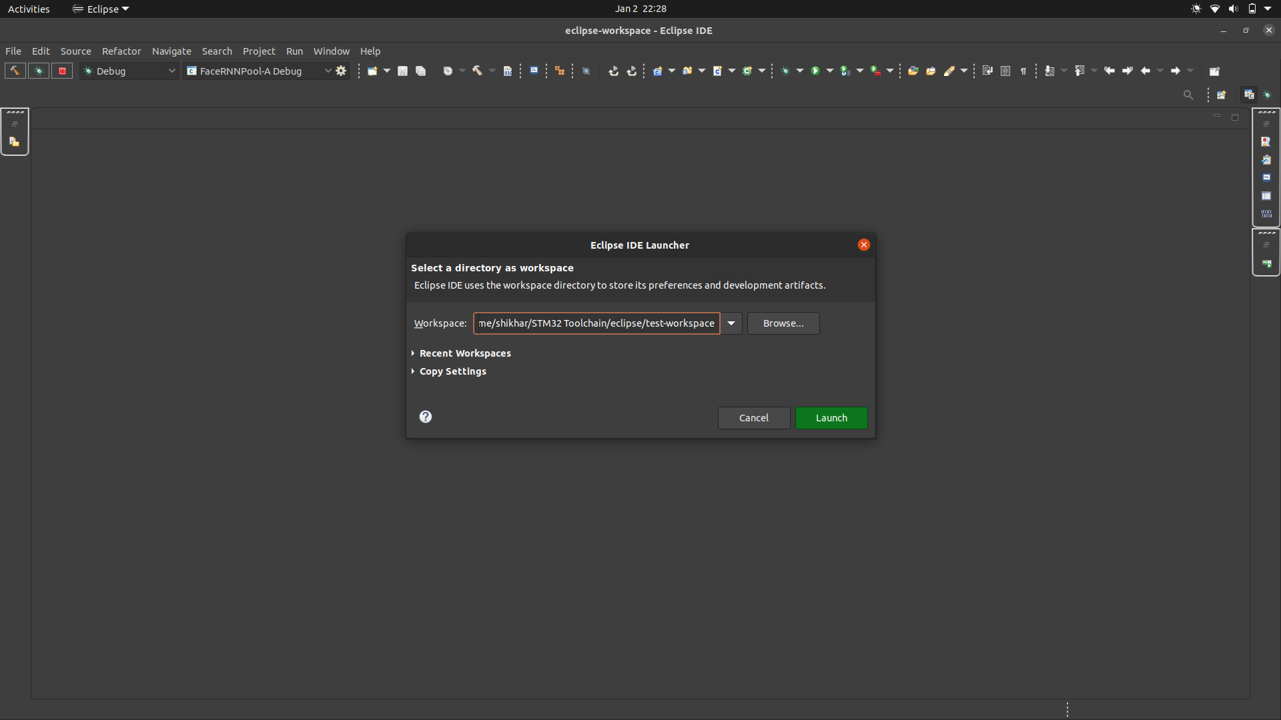Open launch configuration settings gear
This screenshot has height=720, width=1281.
[x=341, y=71]
